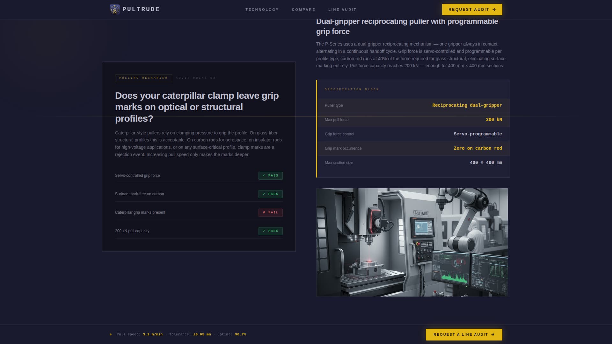This screenshot has width=612, height=344.
Task: Toggle the PASS badge for Servo-controlled grip force
Action: pyautogui.click(x=271, y=176)
